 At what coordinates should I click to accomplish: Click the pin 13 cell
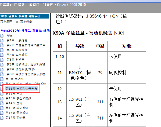pyautogui.click(x=60, y=102)
